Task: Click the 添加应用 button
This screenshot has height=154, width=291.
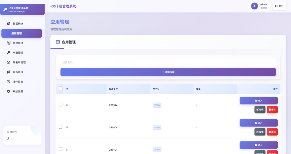Action: (x=168, y=72)
